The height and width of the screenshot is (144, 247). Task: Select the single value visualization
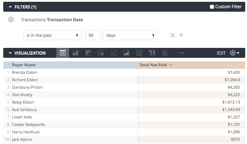[x=165, y=53]
